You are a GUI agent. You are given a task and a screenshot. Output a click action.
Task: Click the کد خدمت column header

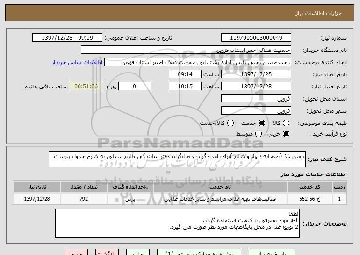(310, 187)
